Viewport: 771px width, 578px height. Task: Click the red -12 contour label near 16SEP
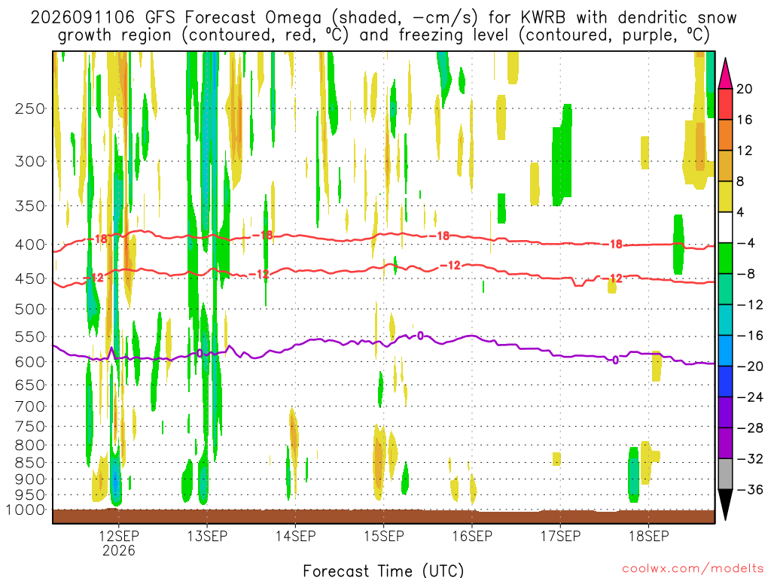[x=450, y=266]
